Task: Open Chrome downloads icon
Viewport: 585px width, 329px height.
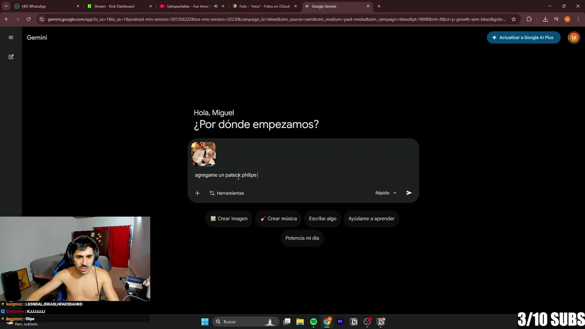Action: coord(545,19)
